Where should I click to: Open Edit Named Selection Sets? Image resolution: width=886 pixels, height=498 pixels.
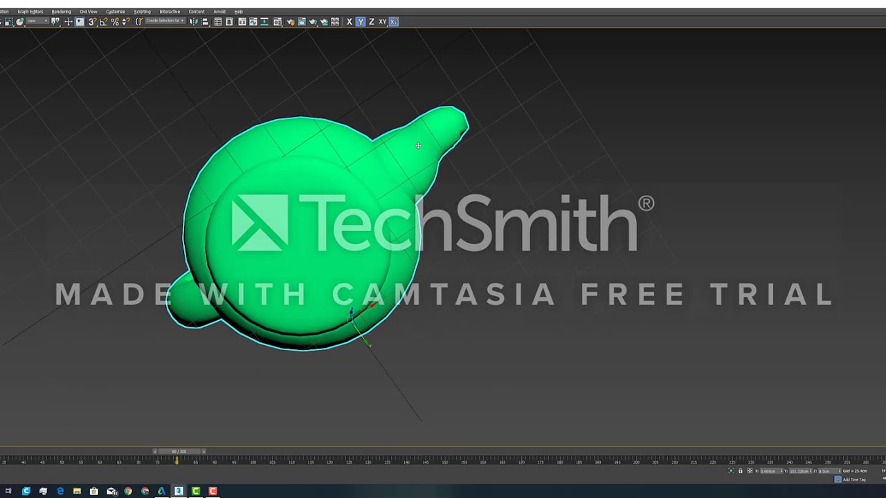pyautogui.click(x=138, y=22)
